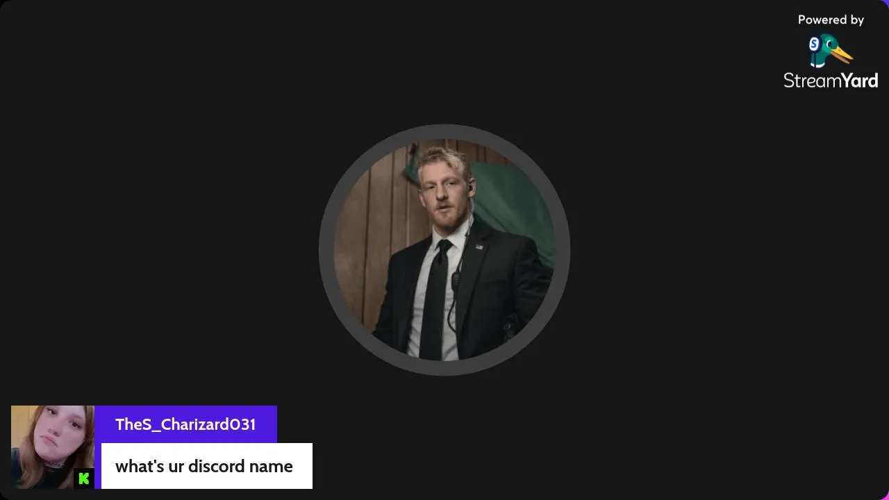Click the StreamYard duck mascot logo
Viewport: 889px width, 500px height.
click(x=831, y=51)
